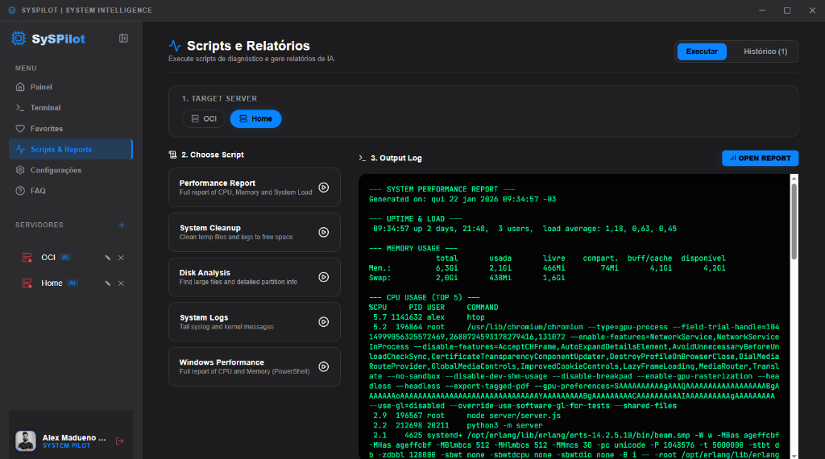The width and height of the screenshot is (825, 459).
Task: Click the 'Mem.:' memory usage row
Action: pos(547,268)
